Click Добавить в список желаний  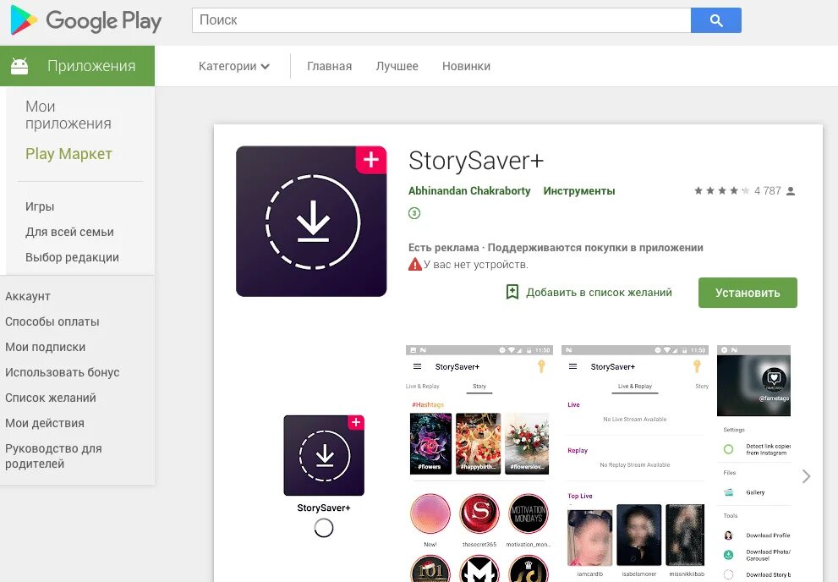(599, 293)
